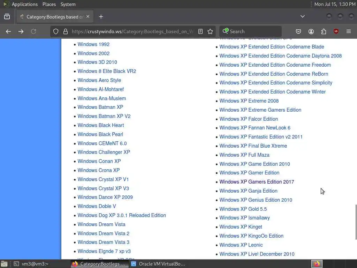Viewport: 357px width, 268px height.
Task: Open the System menu
Action: pyautogui.click(x=68, y=4)
